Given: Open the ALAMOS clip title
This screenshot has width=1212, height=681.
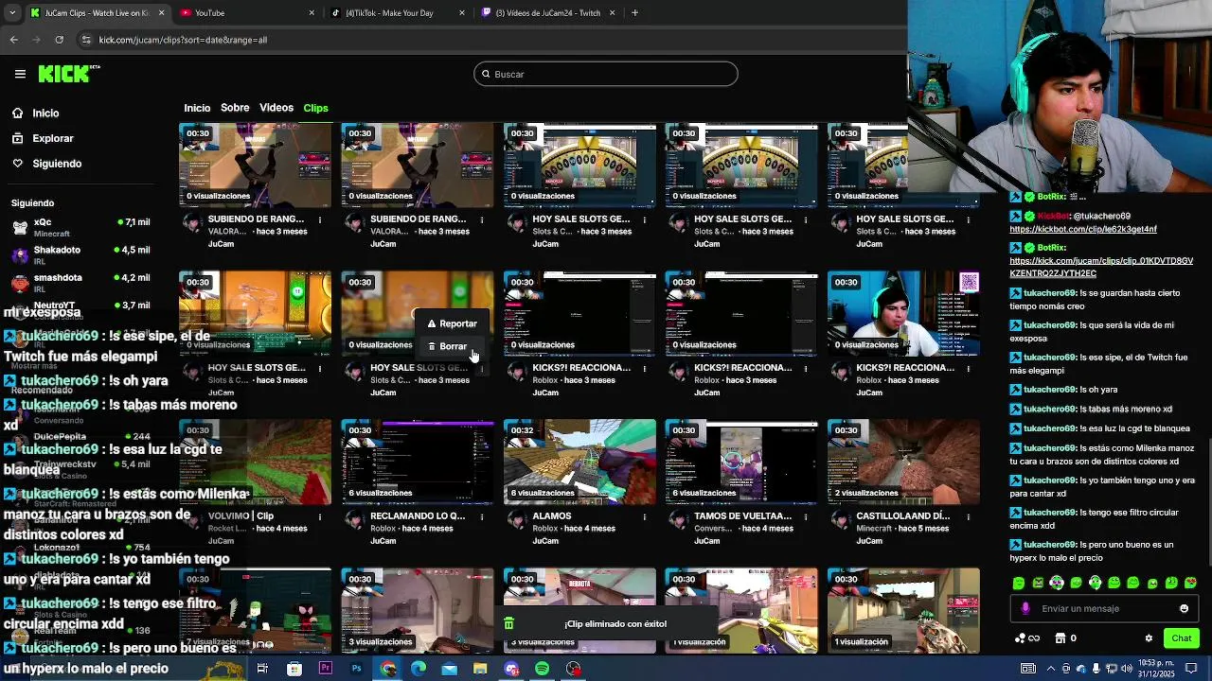Looking at the screenshot, I should pos(552,516).
